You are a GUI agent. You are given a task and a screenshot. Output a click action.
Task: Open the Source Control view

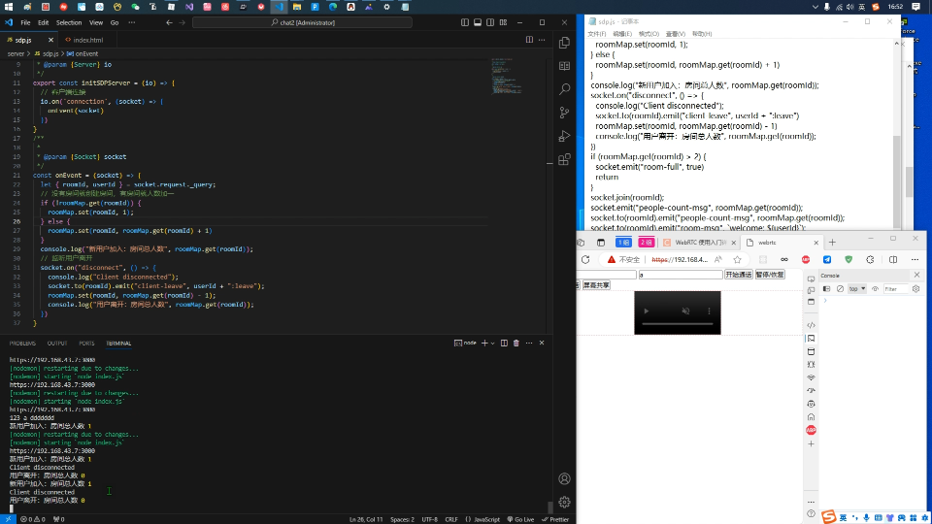[565, 113]
